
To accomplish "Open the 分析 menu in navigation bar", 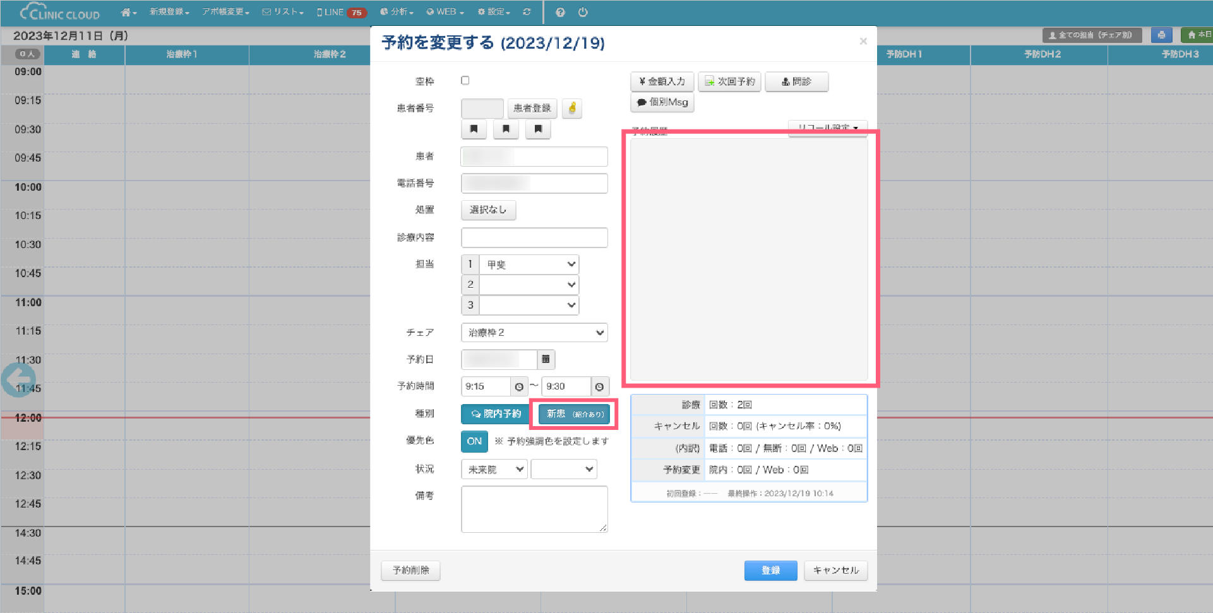I will (x=397, y=12).
